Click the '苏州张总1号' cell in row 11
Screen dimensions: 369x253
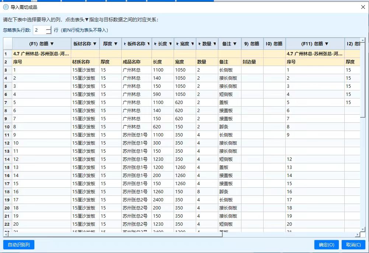[x=137, y=135]
